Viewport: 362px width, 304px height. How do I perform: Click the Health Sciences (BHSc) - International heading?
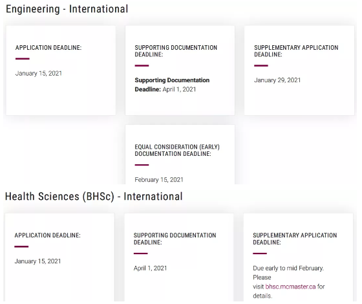94,197
